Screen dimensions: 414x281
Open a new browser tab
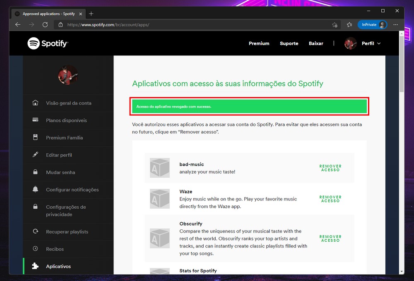click(x=91, y=14)
